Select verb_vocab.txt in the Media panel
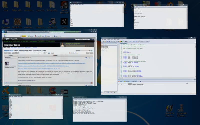This screenshot has height=125, width=200. [104, 50]
